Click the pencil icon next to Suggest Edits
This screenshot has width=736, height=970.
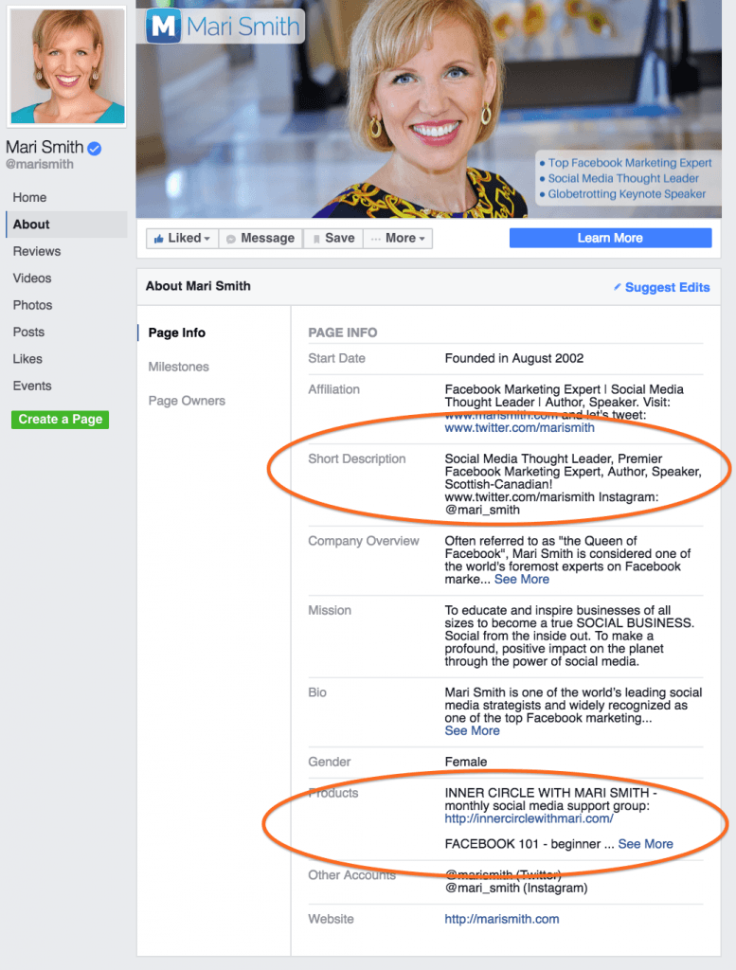tap(618, 287)
